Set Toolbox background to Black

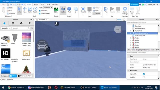pos(21,76)
